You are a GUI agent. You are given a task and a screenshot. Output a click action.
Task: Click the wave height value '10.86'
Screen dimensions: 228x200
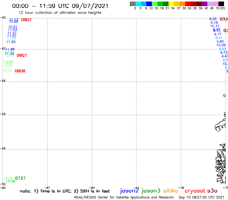[x=14, y=22]
